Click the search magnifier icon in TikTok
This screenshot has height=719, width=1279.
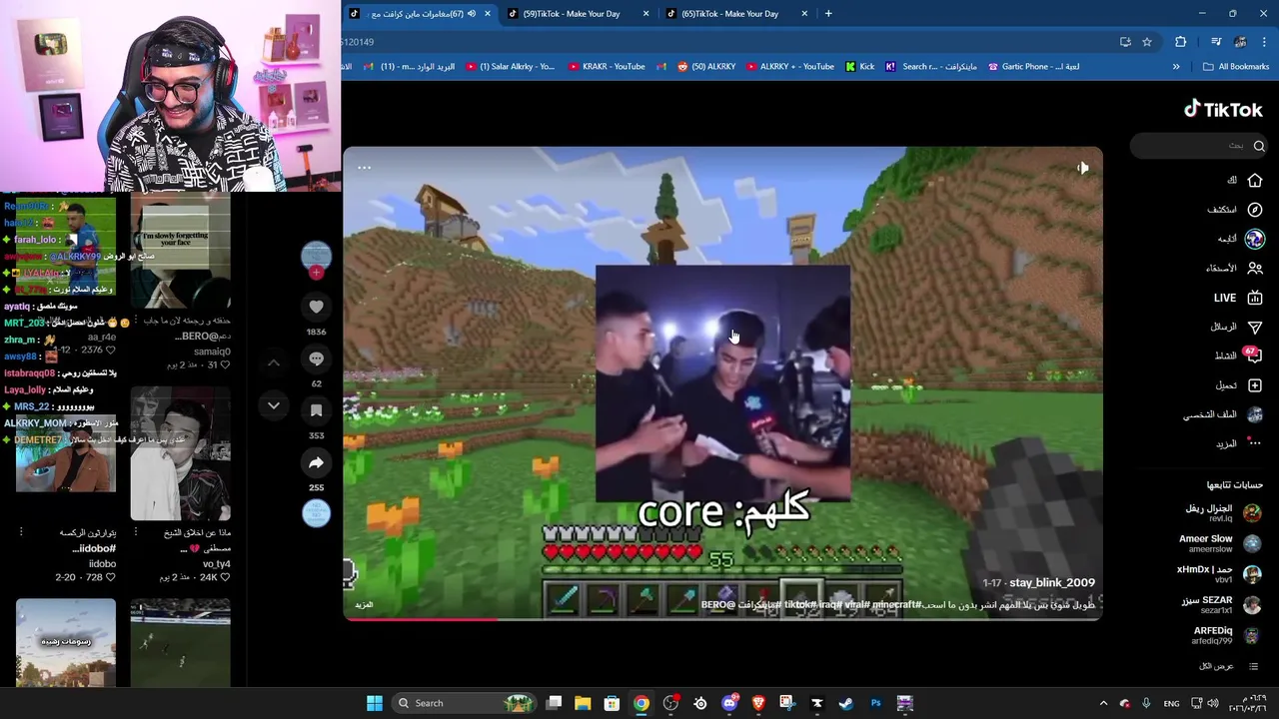tap(1259, 146)
